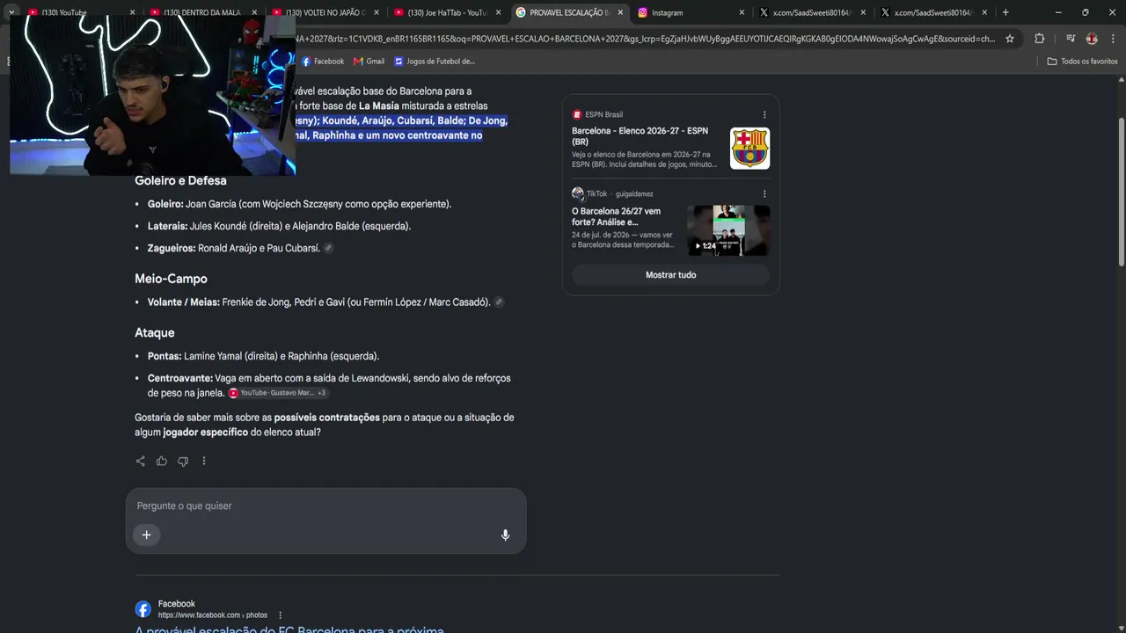Open ESPN Brasil card options menu

[x=764, y=114]
